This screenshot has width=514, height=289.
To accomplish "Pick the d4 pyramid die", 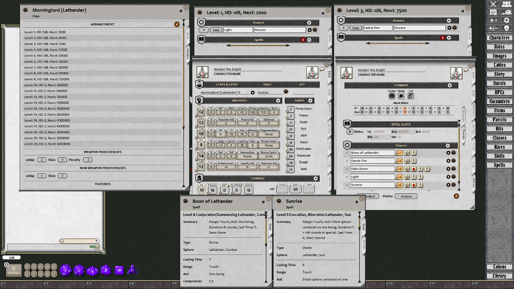I will pyautogui.click(x=132, y=270).
